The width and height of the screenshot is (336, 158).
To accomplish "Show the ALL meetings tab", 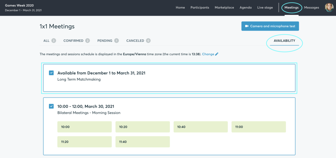I will (x=50, y=41).
